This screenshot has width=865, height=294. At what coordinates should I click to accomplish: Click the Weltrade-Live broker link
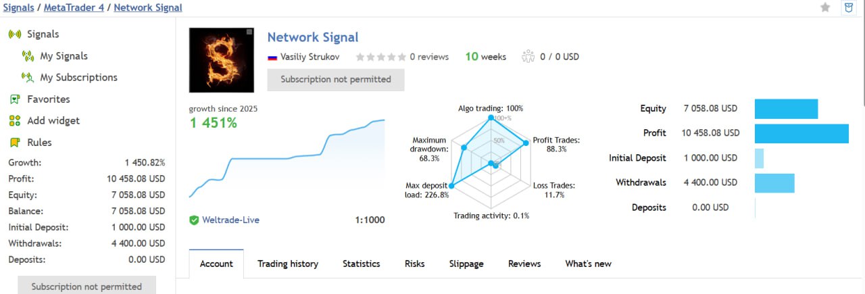(x=230, y=220)
